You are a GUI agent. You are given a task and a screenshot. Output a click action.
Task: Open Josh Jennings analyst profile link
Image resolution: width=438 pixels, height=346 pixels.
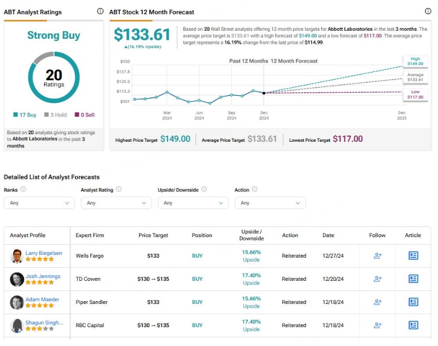coord(43,276)
